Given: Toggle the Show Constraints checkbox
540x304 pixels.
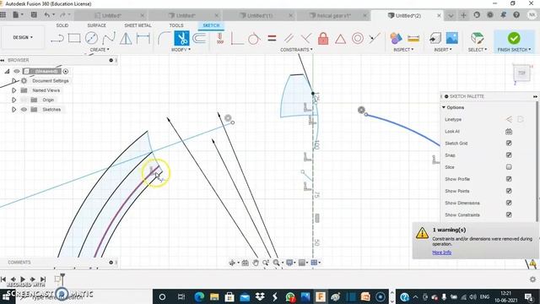Looking at the screenshot, I should [x=509, y=214].
